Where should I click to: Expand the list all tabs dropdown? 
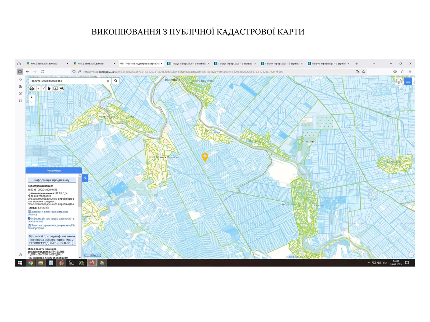click(x=374, y=64)
